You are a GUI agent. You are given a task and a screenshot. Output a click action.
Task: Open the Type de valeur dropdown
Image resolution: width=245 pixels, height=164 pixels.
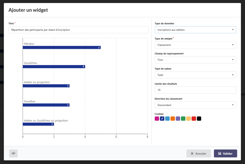(195, 75)
